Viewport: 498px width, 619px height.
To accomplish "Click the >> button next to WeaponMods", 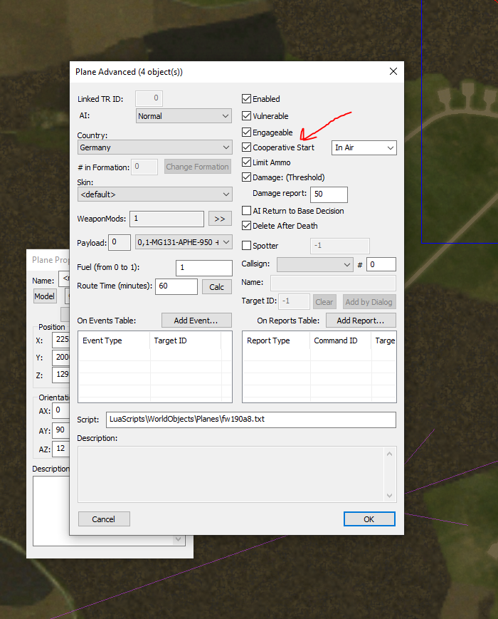I will (x=220, y=219).
